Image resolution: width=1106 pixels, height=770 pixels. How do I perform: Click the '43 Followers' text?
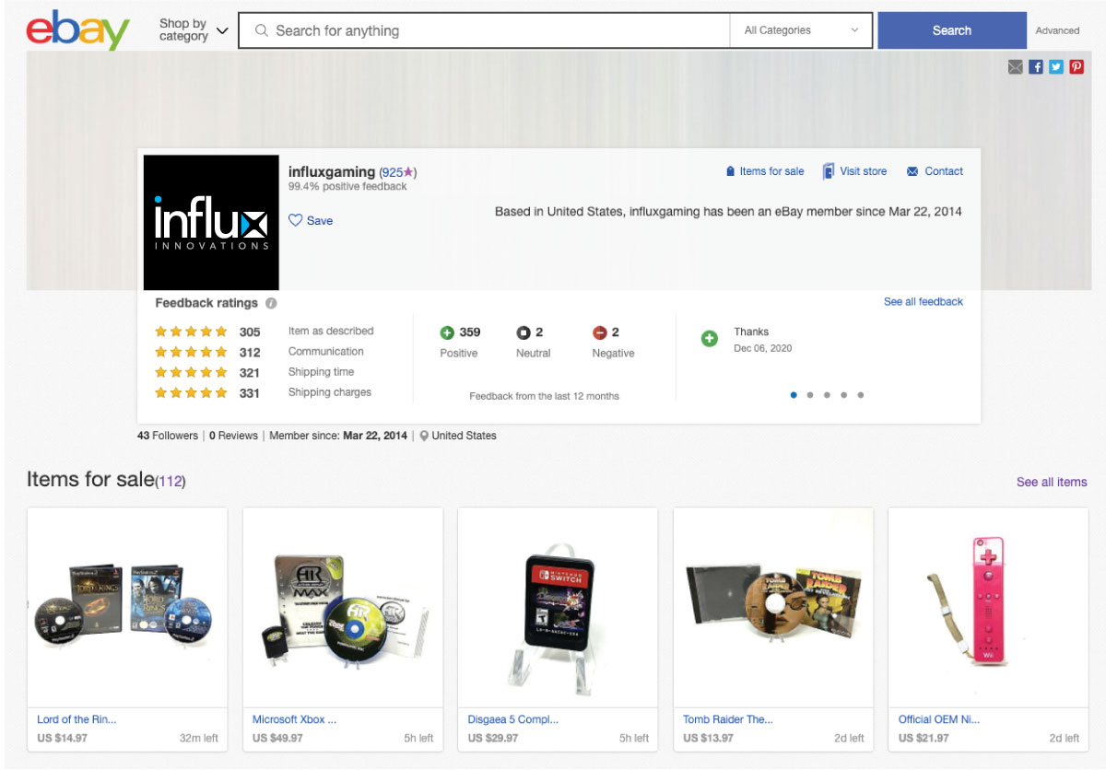[x=168, y=436]
